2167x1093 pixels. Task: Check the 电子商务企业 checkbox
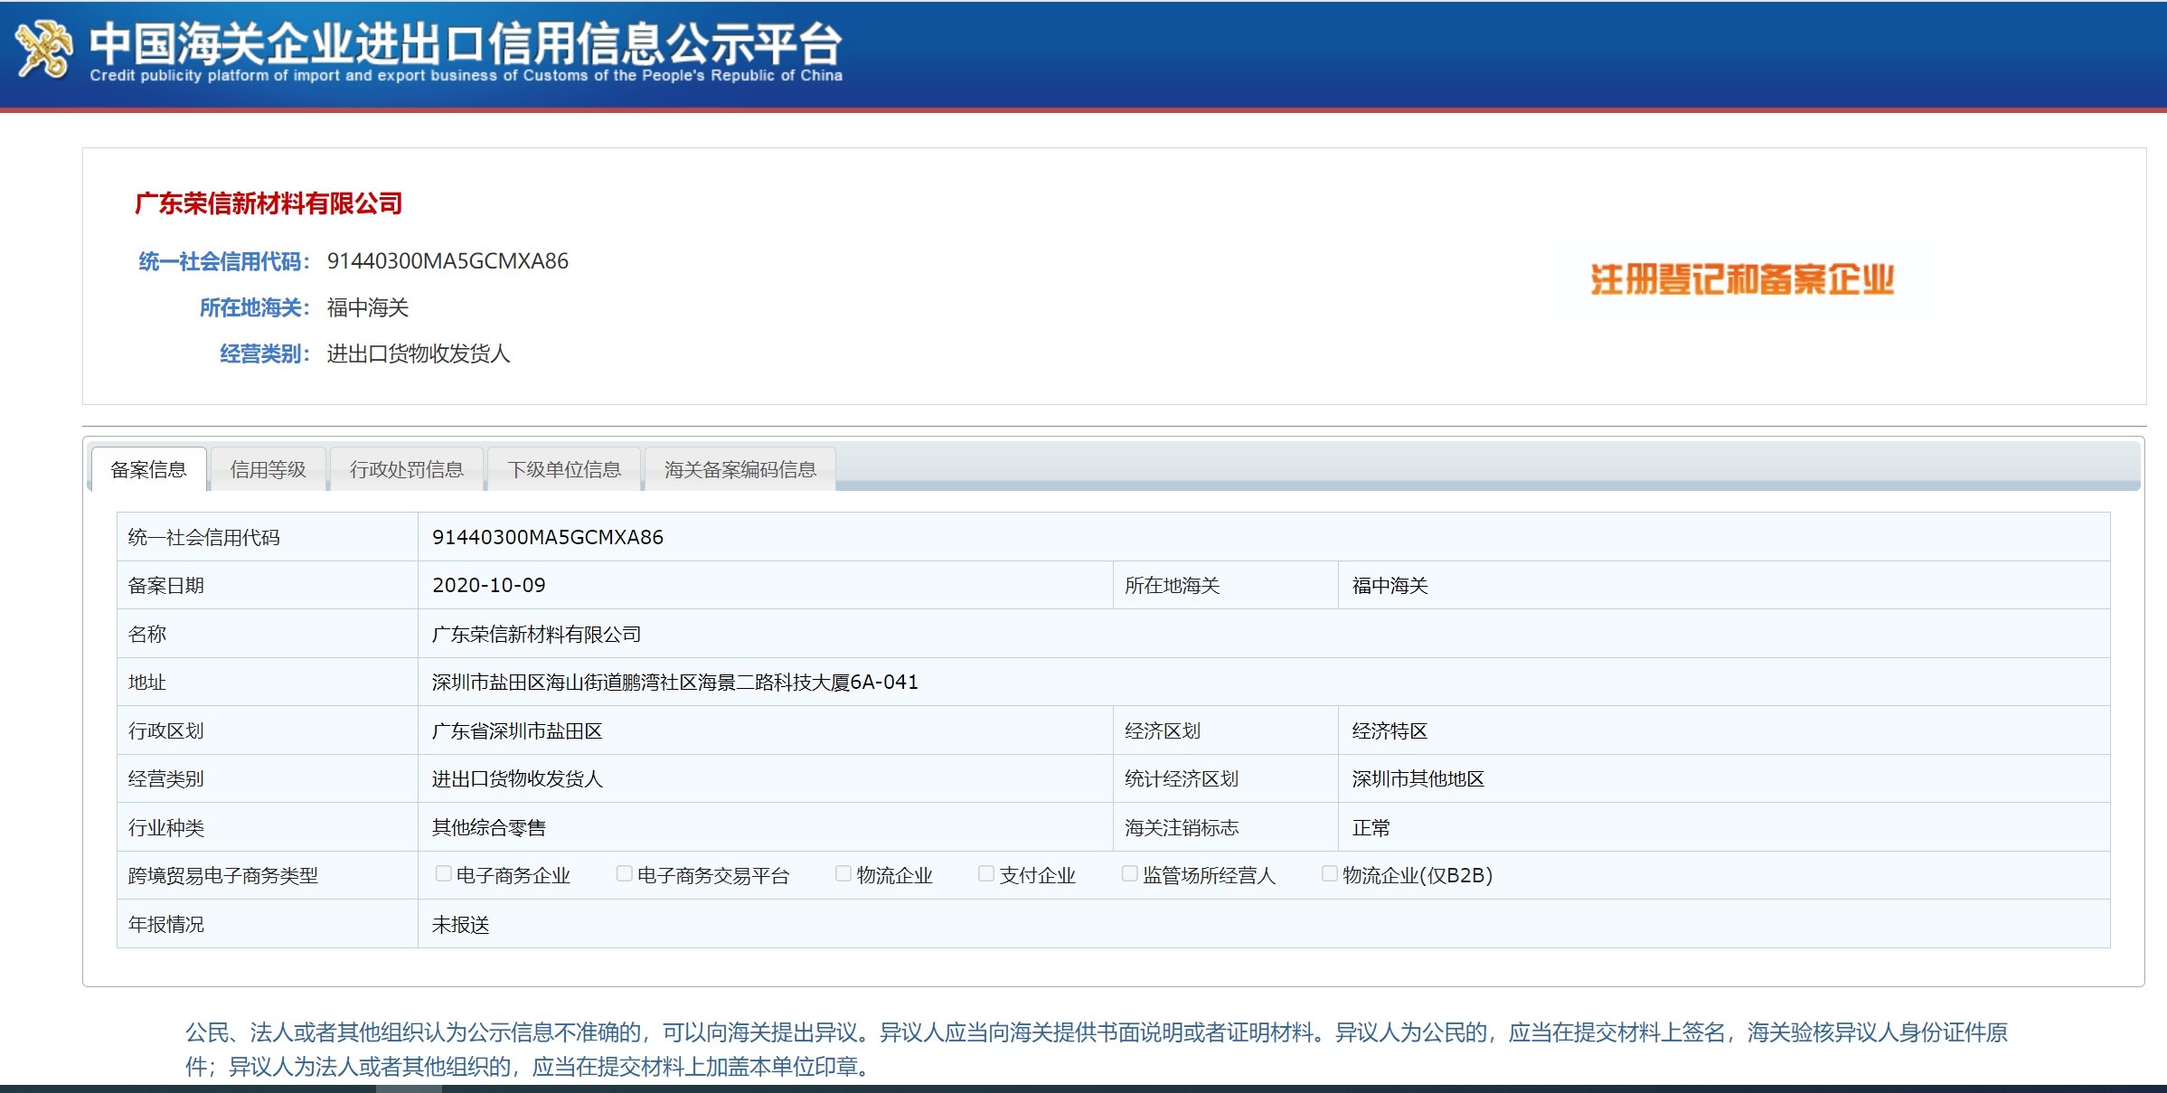click(443, 873)
